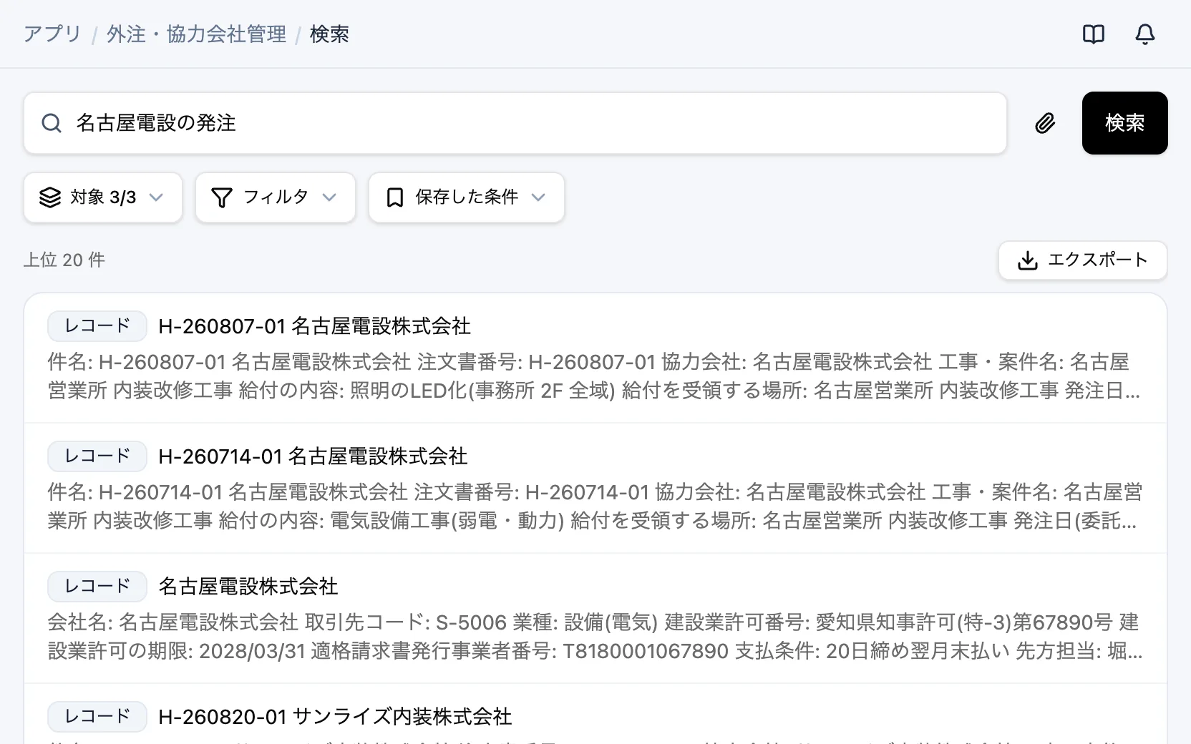Image resolution: width=1191 pixels, height=744 pixels.
Task: Click the 上位 20 件 result count
Action: point(64,260)
